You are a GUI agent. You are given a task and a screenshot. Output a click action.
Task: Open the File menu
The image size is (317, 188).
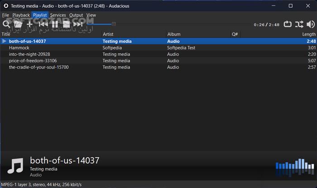(x=5, y=15)
